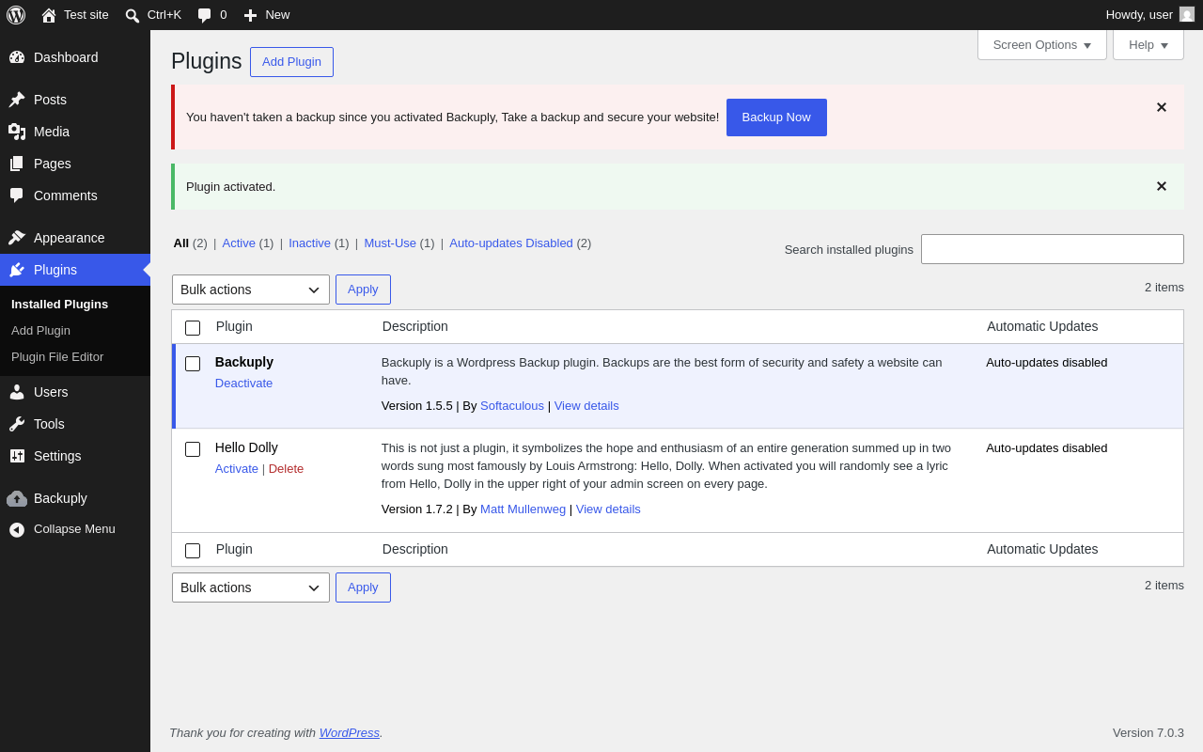Toggle the select-all checkbox in table header

[x=193, y=328]
